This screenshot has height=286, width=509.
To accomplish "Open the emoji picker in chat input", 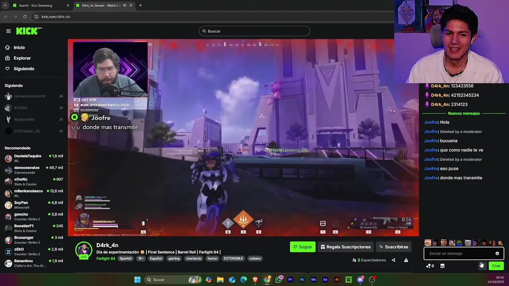I will point(497,253).
